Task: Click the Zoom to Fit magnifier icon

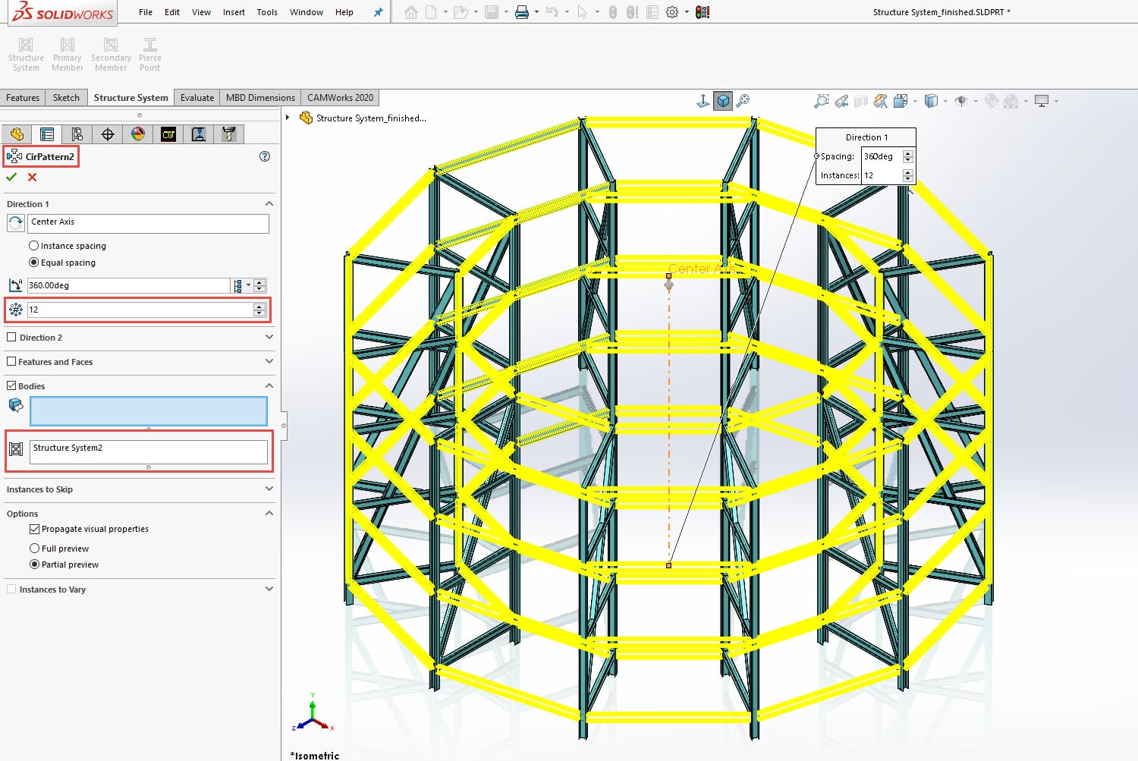Action: [x=743, y=101]
